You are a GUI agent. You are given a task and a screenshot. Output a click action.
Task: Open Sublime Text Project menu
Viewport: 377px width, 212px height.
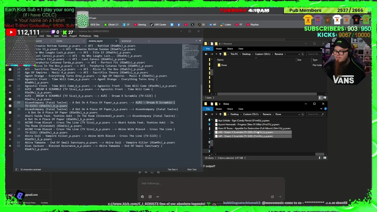[x=73, y=36]
